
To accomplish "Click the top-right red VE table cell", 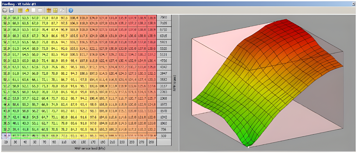I will coord(152,18).
